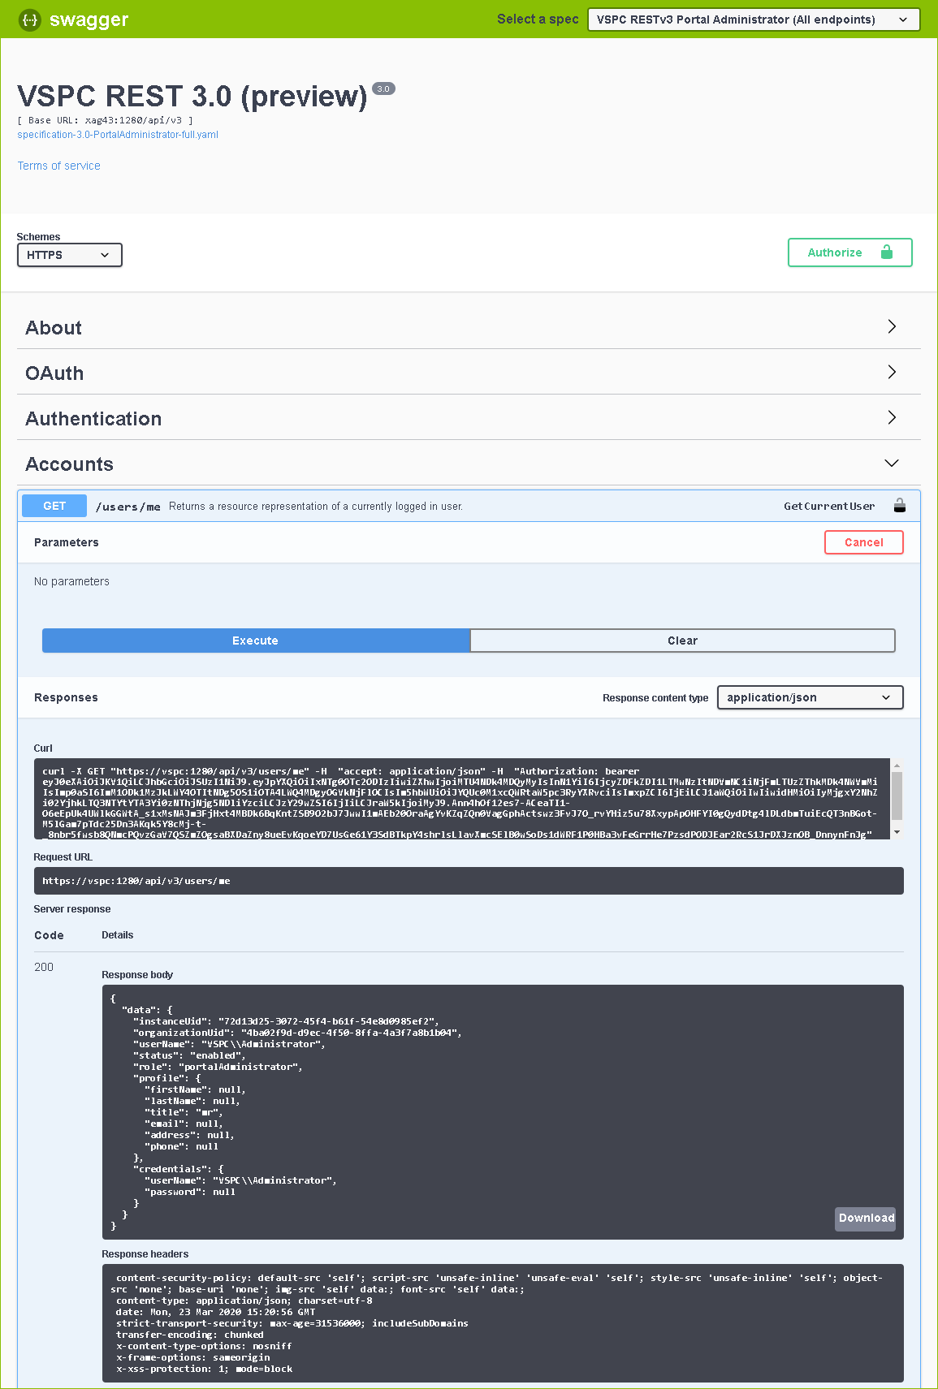Click the curl command text block

(462, 799)
